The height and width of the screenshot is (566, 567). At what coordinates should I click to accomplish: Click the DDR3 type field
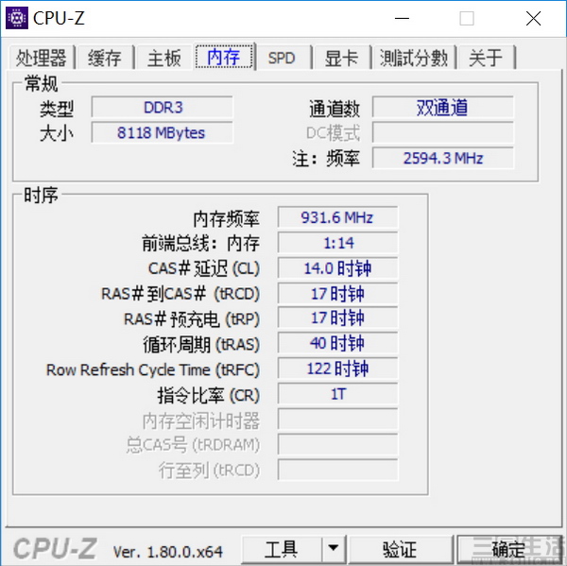(x=162, y=107)
